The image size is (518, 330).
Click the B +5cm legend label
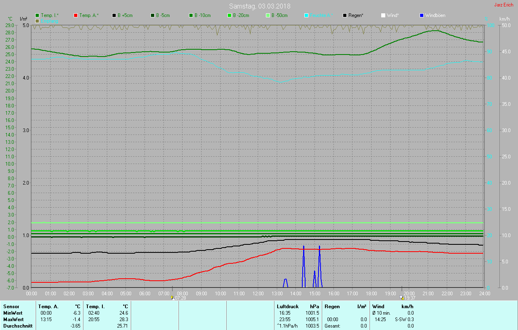[x=125, y=15]
